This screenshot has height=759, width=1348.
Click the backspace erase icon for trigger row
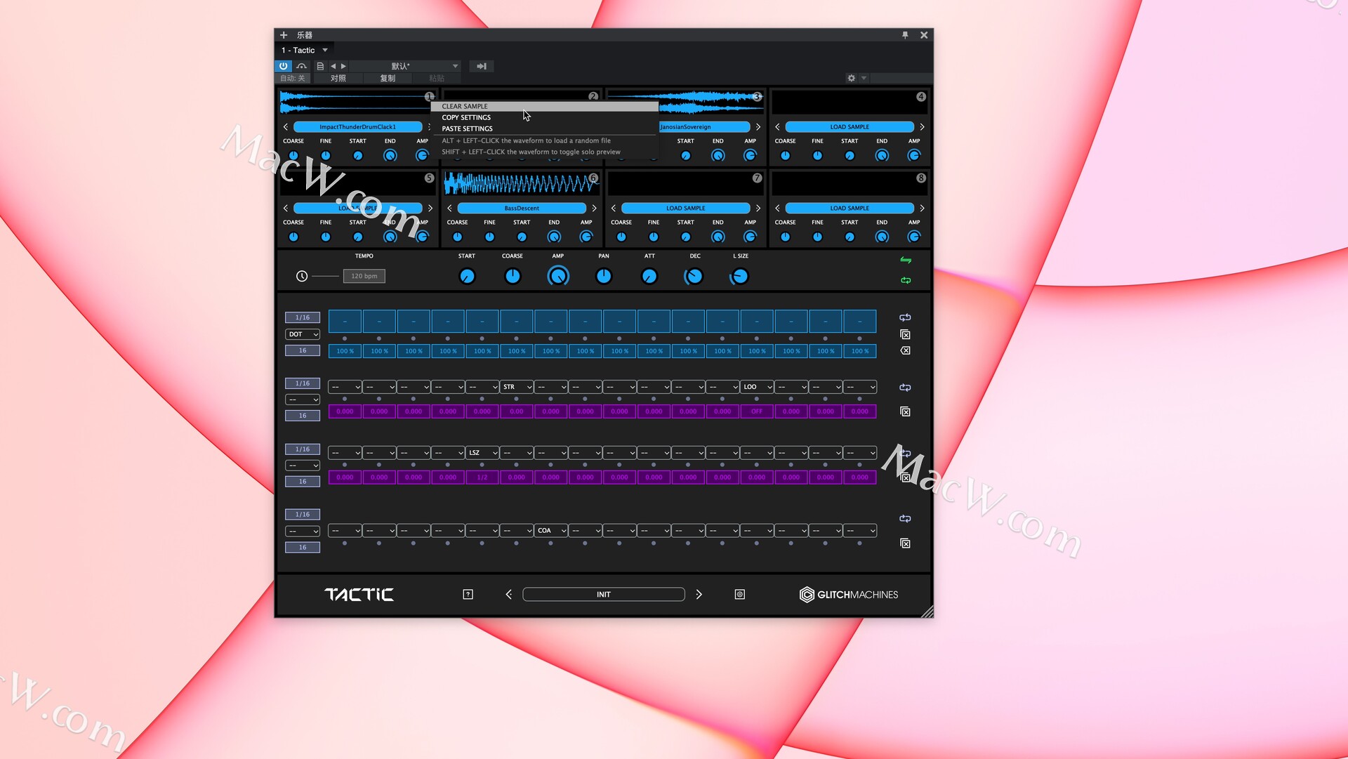pos(905,350)
